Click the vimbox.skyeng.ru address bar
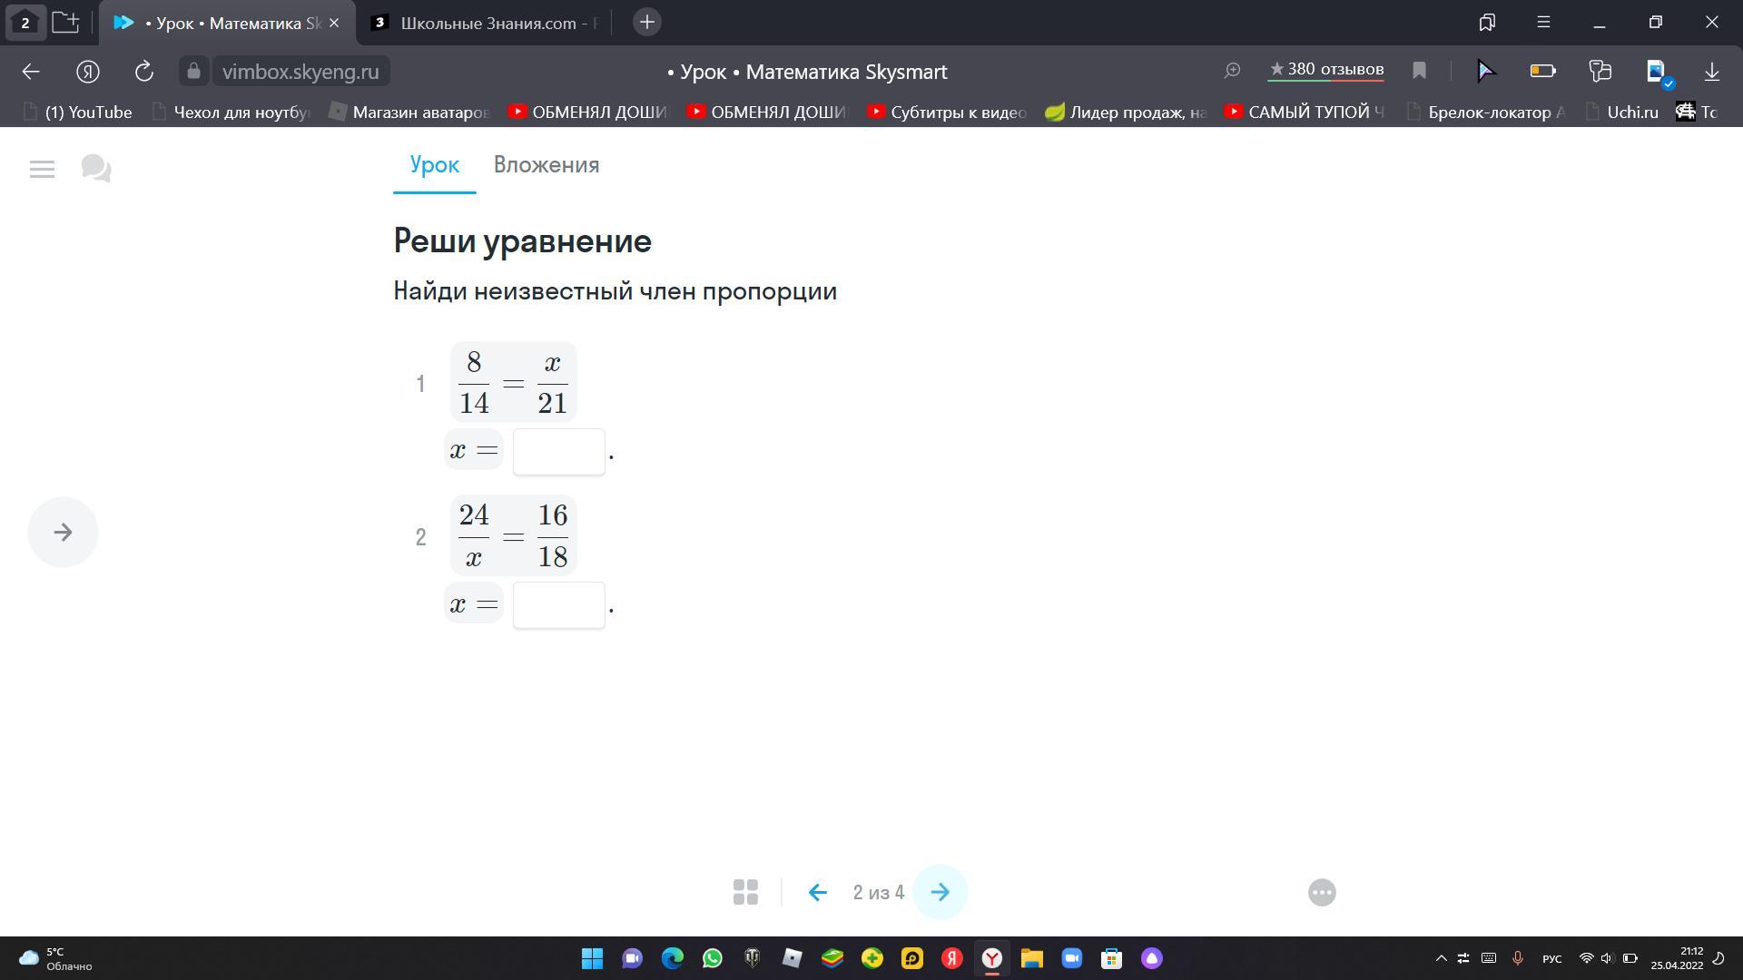 (x=300, y=72)
